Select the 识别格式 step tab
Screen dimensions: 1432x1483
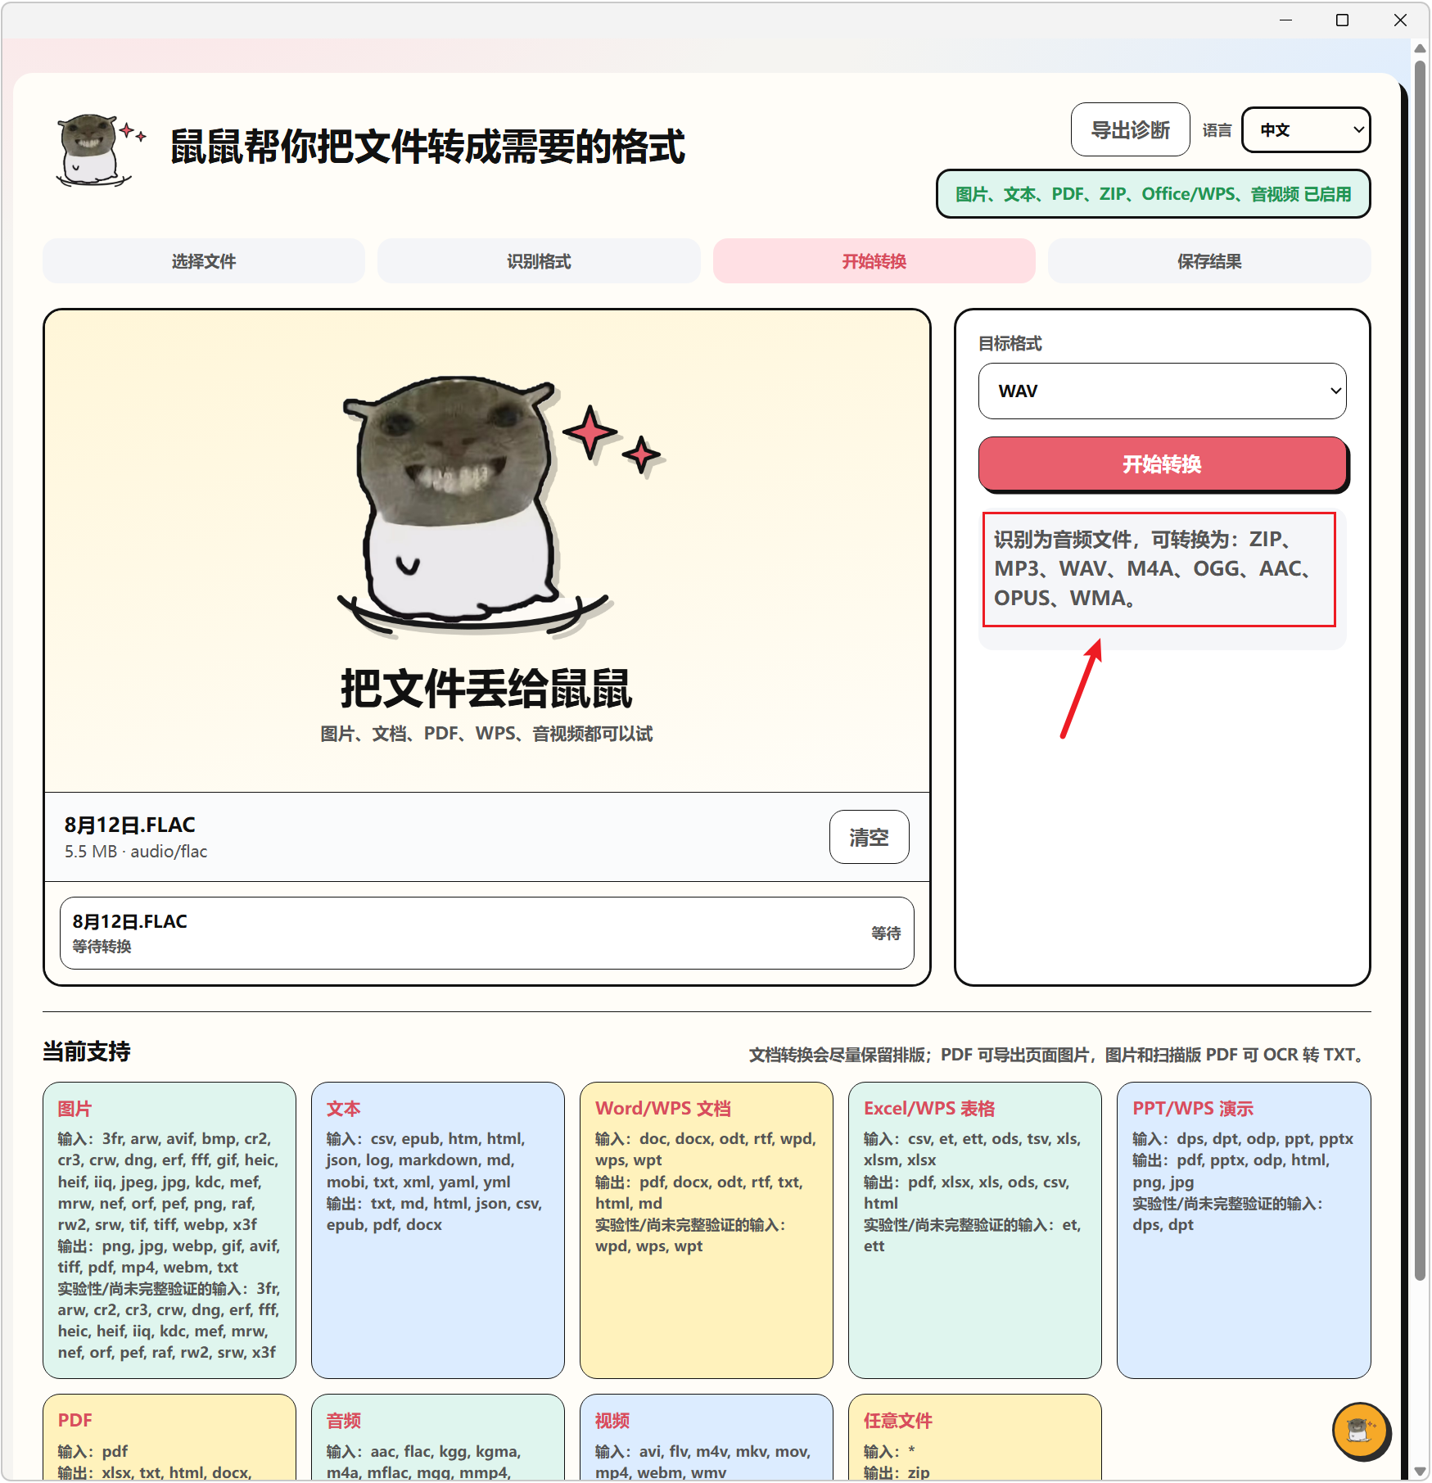click(539, 261)
